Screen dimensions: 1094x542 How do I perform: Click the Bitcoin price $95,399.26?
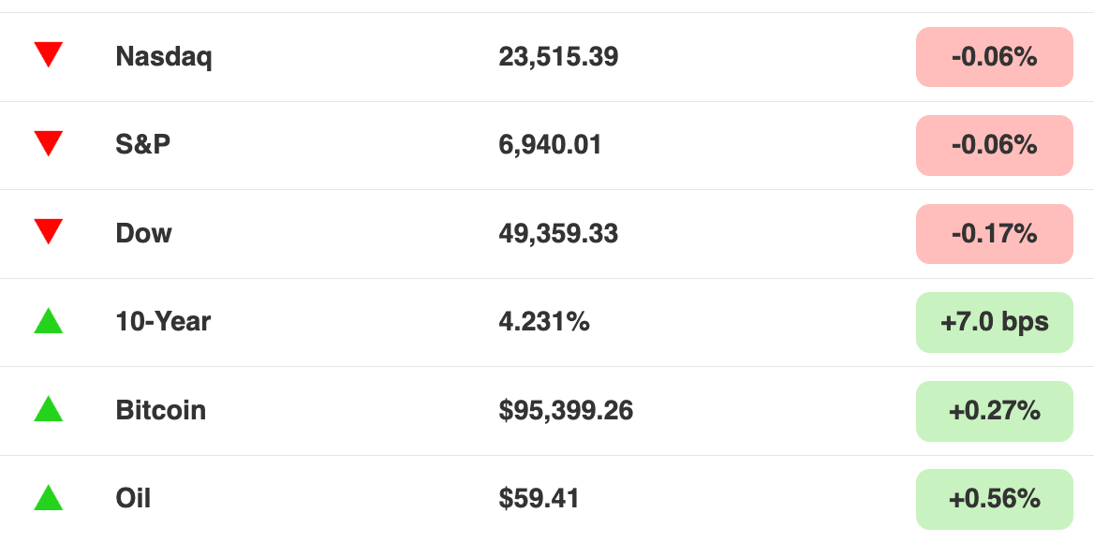(x=566, y=411)
